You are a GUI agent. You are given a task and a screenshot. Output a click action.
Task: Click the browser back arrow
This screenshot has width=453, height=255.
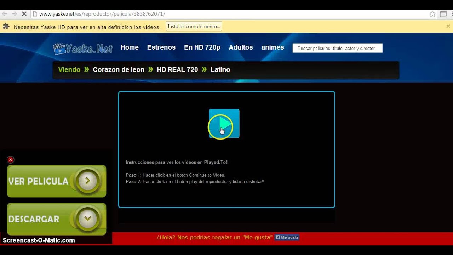[5, 14]
